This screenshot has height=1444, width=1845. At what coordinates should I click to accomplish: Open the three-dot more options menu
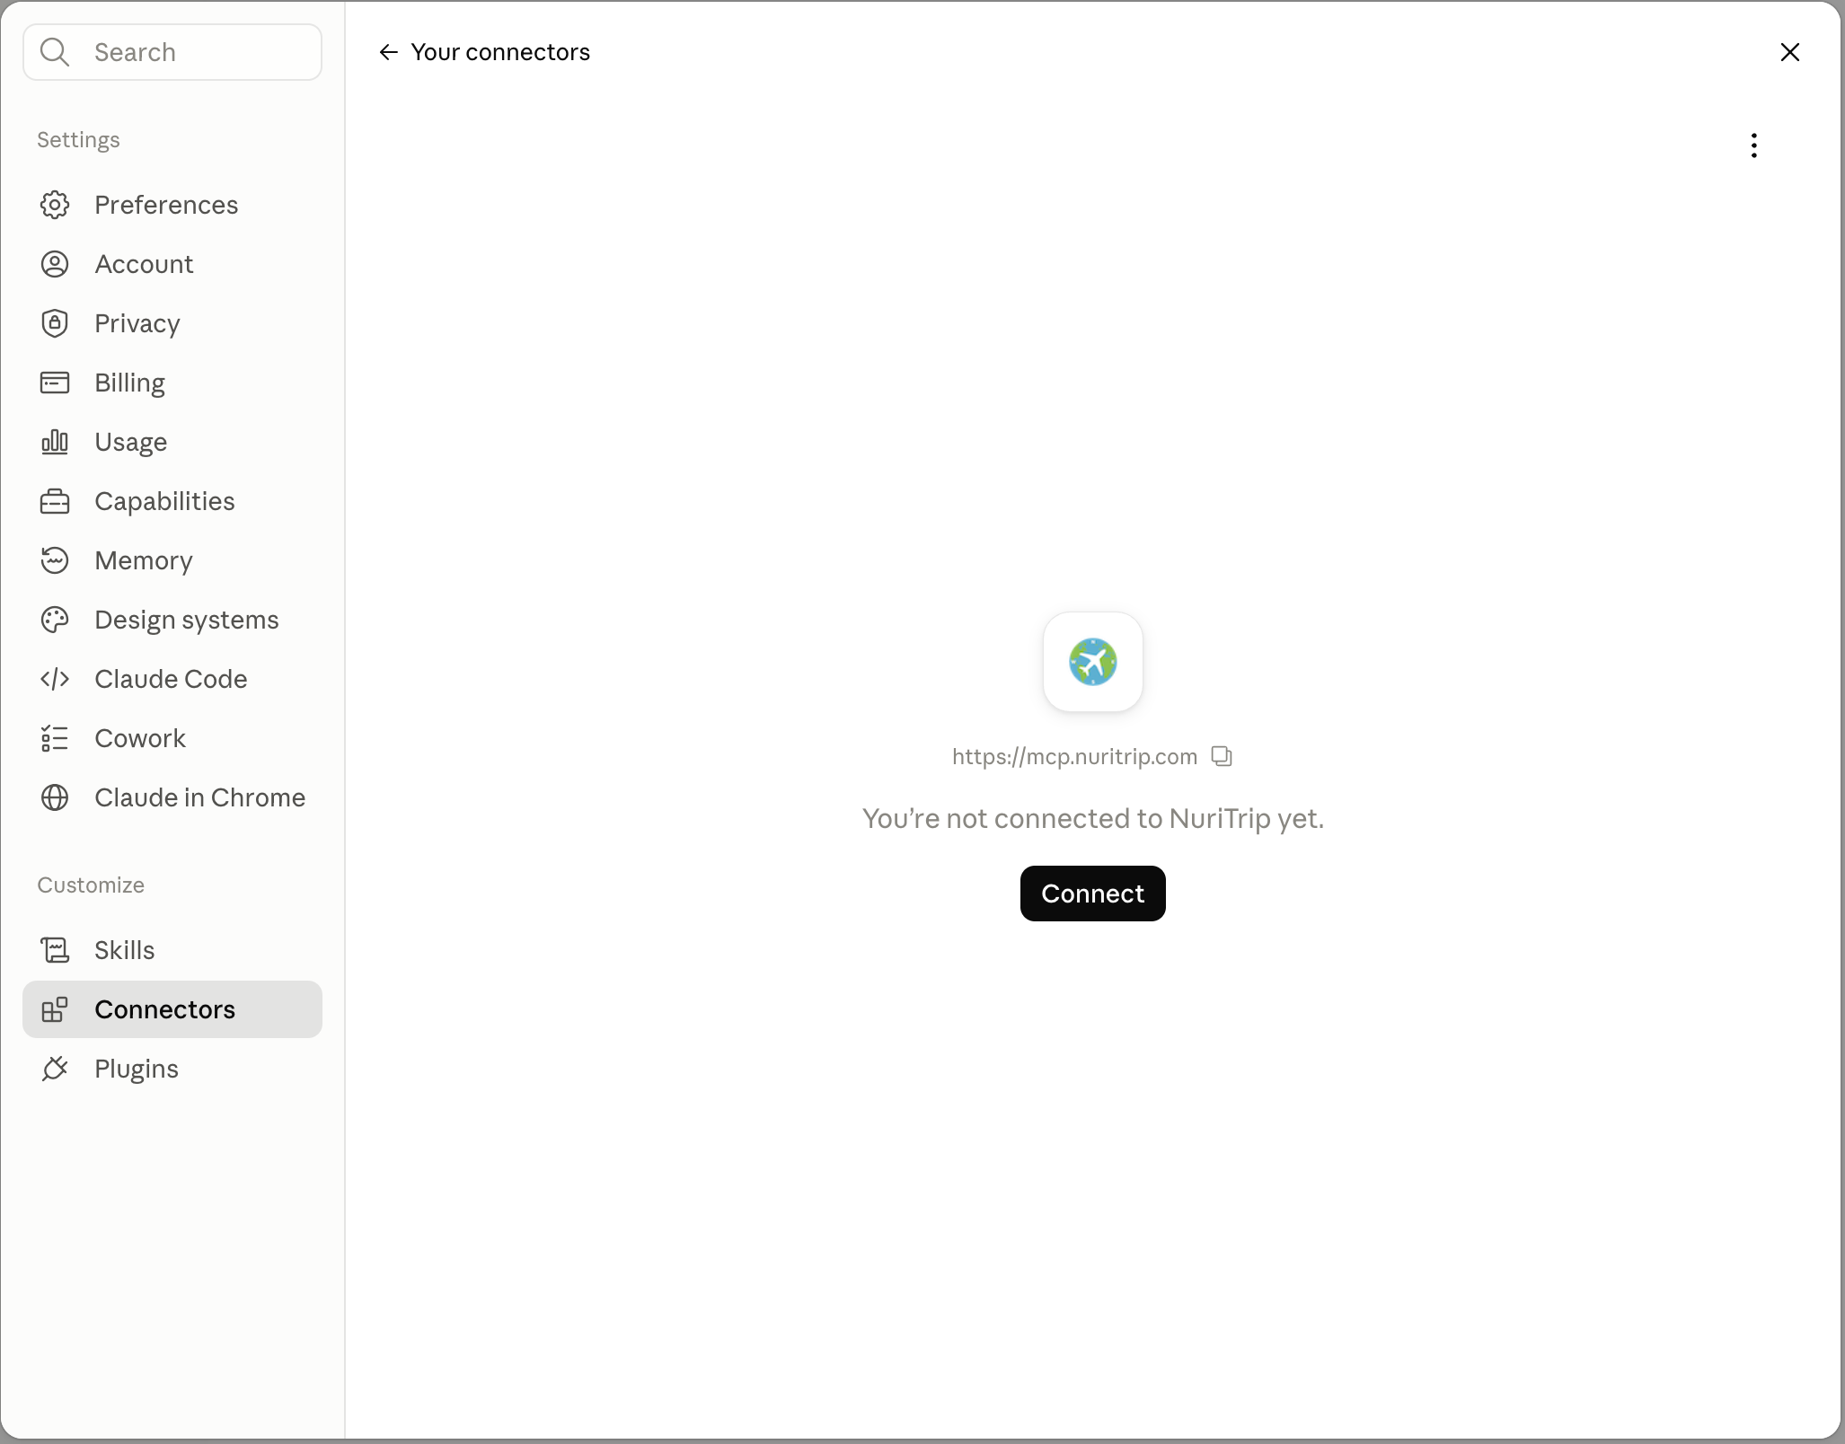click(x=1754, y=145)
